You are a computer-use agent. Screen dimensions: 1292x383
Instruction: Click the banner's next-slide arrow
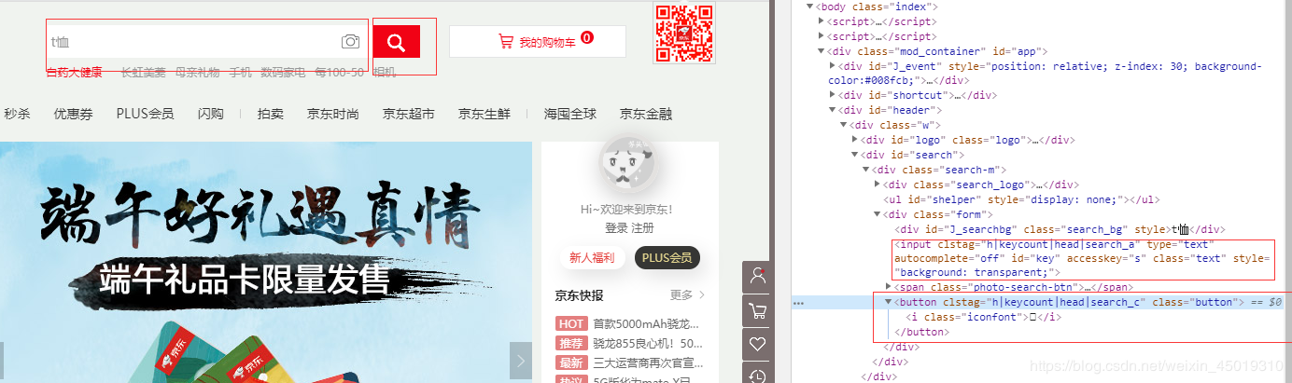(x=521, y=361)
